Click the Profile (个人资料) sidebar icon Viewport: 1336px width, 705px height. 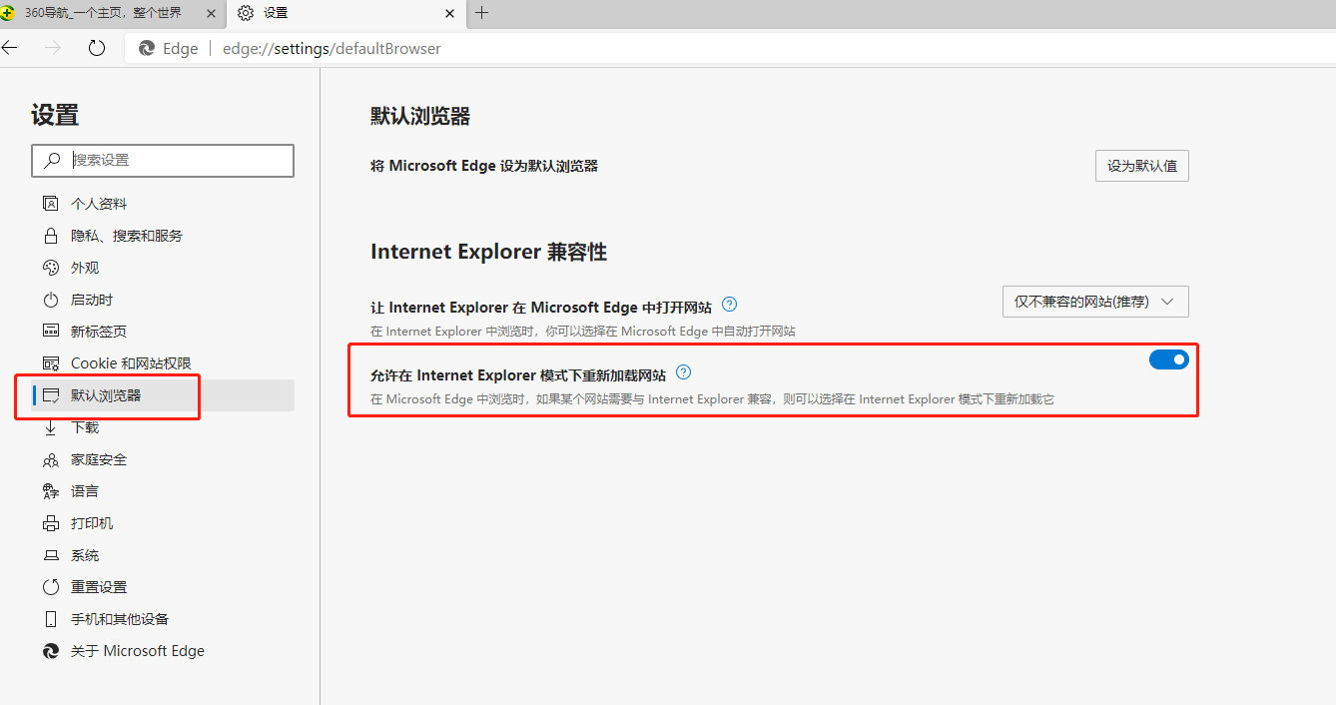click(x=51, y=204)
